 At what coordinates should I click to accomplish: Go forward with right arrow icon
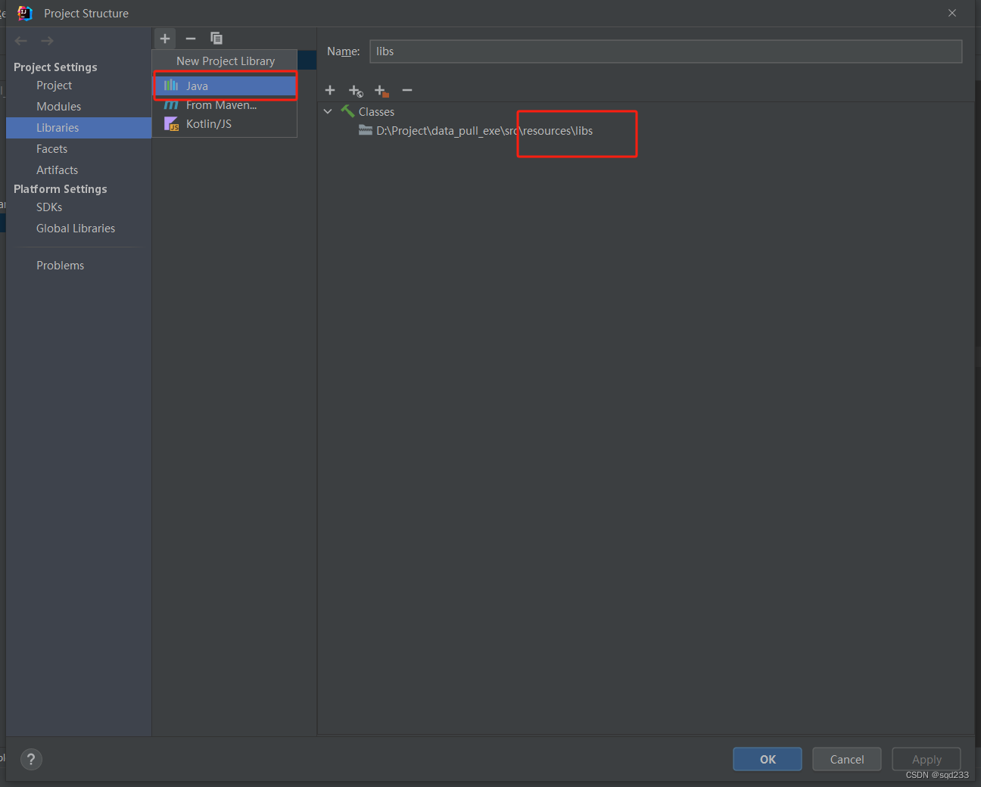pos(47,41)
